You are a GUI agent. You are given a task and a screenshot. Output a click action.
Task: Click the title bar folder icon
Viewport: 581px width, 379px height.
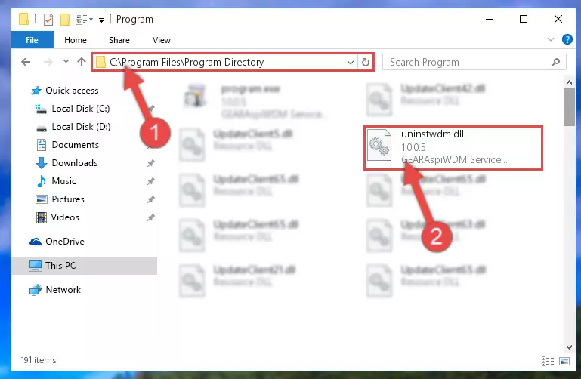[x=23, y=19]
